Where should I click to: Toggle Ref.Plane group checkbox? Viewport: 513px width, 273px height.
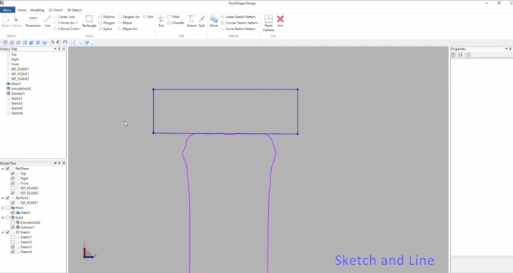[7, 169]
